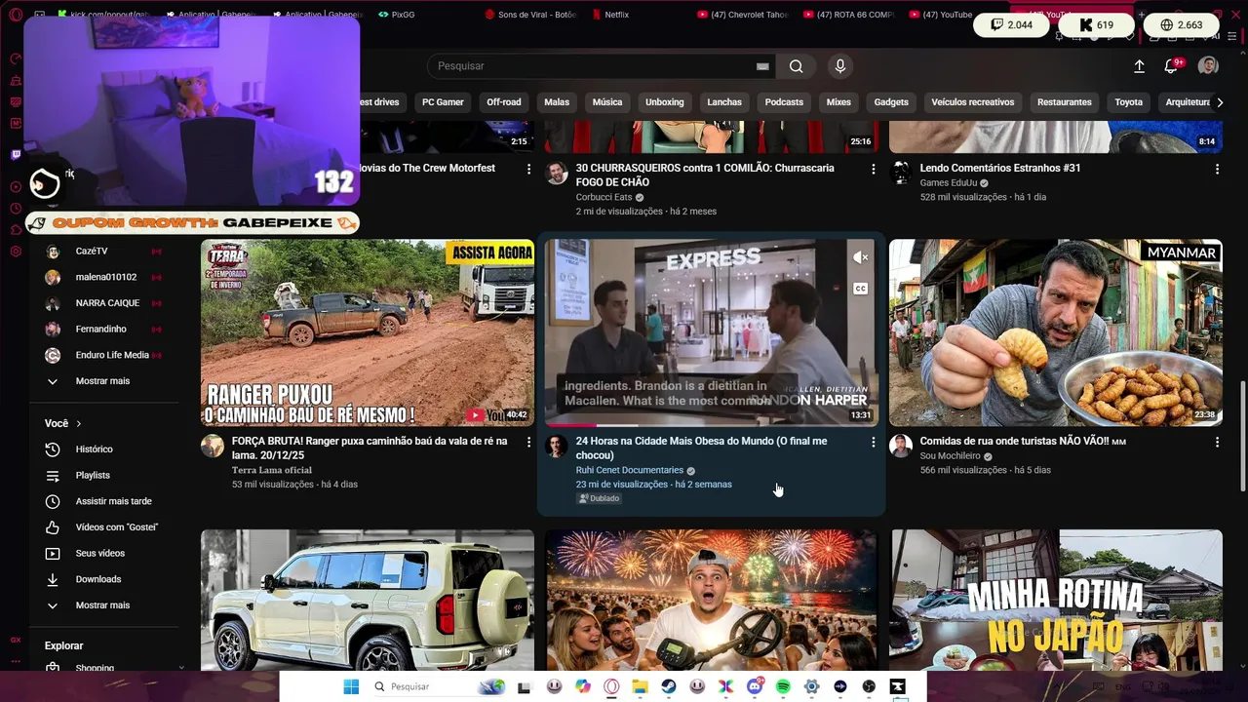
Task: Open options menu for Lendo Comentários Estranhos video
Action: pos(1217,169)
